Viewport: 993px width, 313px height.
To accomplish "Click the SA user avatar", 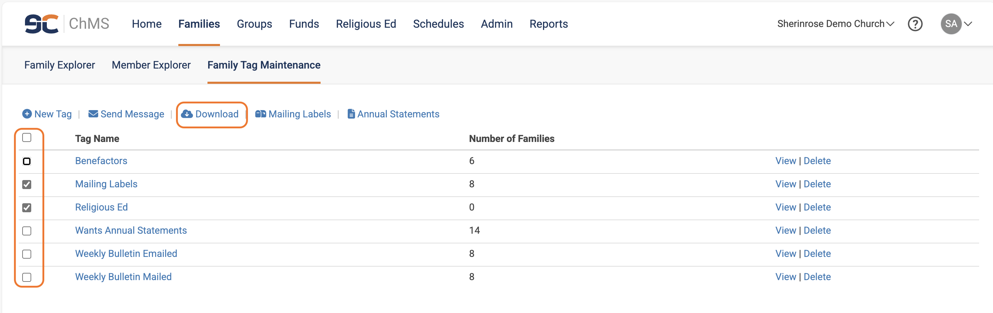I will [x=951, y=24].
